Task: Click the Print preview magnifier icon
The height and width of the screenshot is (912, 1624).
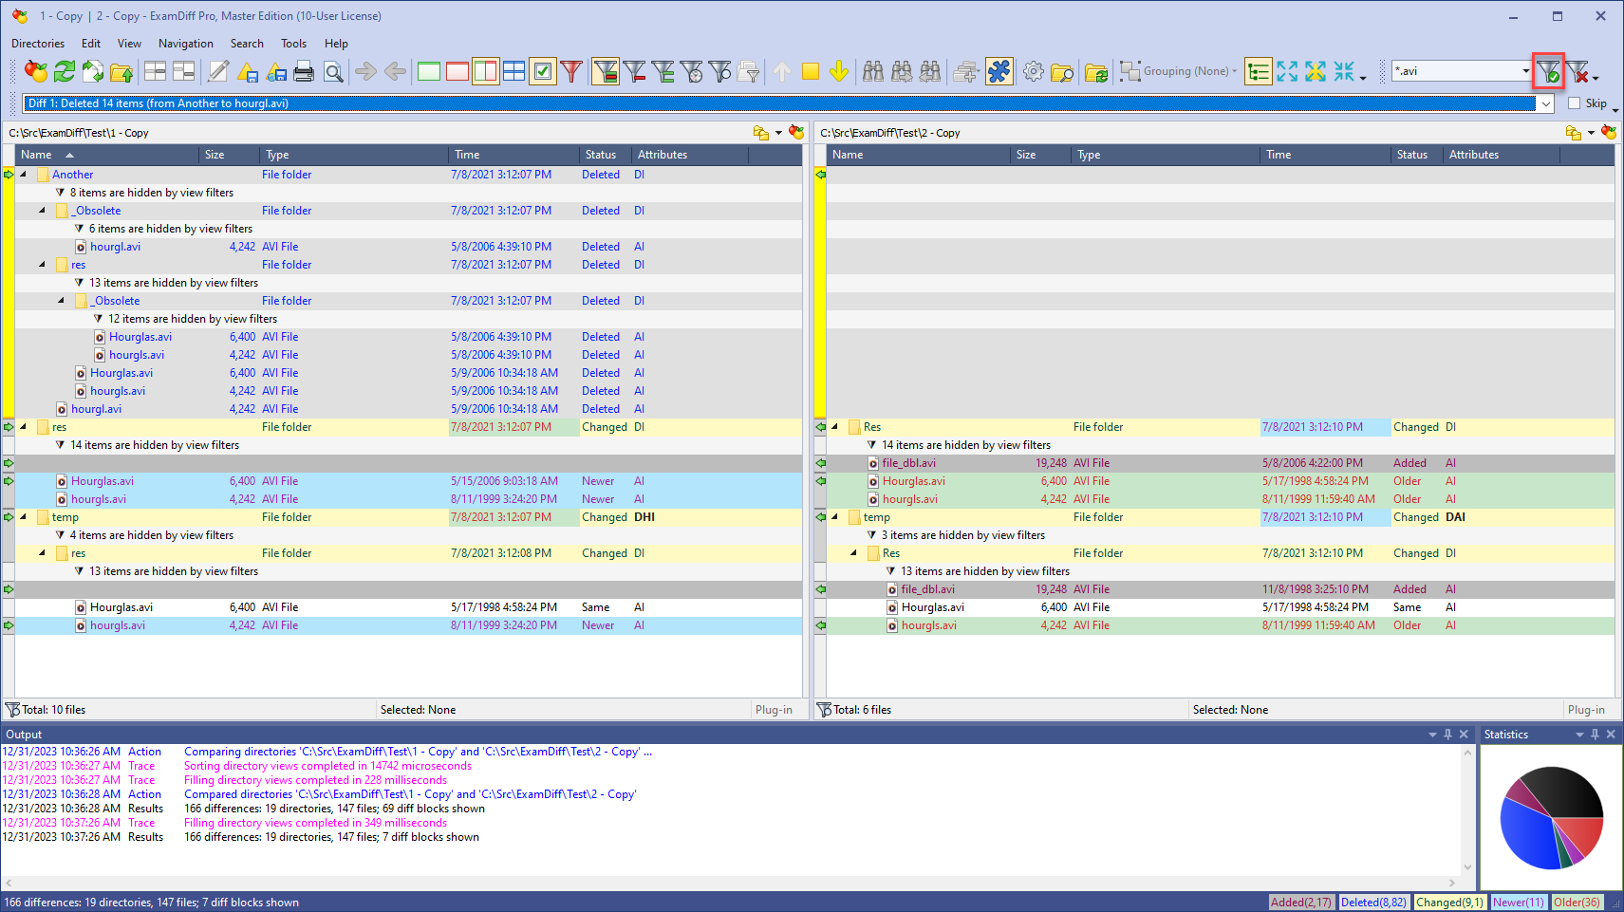Action: click(333, 71)
